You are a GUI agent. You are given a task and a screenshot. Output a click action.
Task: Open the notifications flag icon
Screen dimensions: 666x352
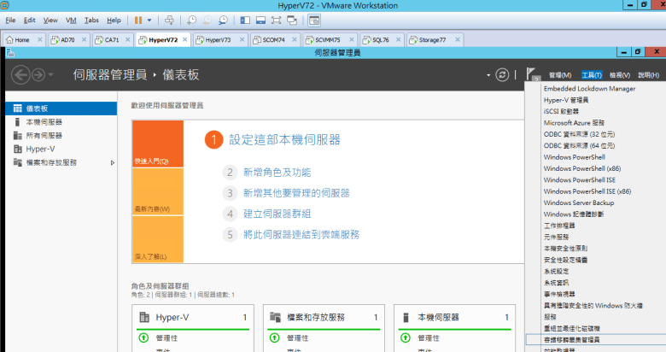pos(530,75)
